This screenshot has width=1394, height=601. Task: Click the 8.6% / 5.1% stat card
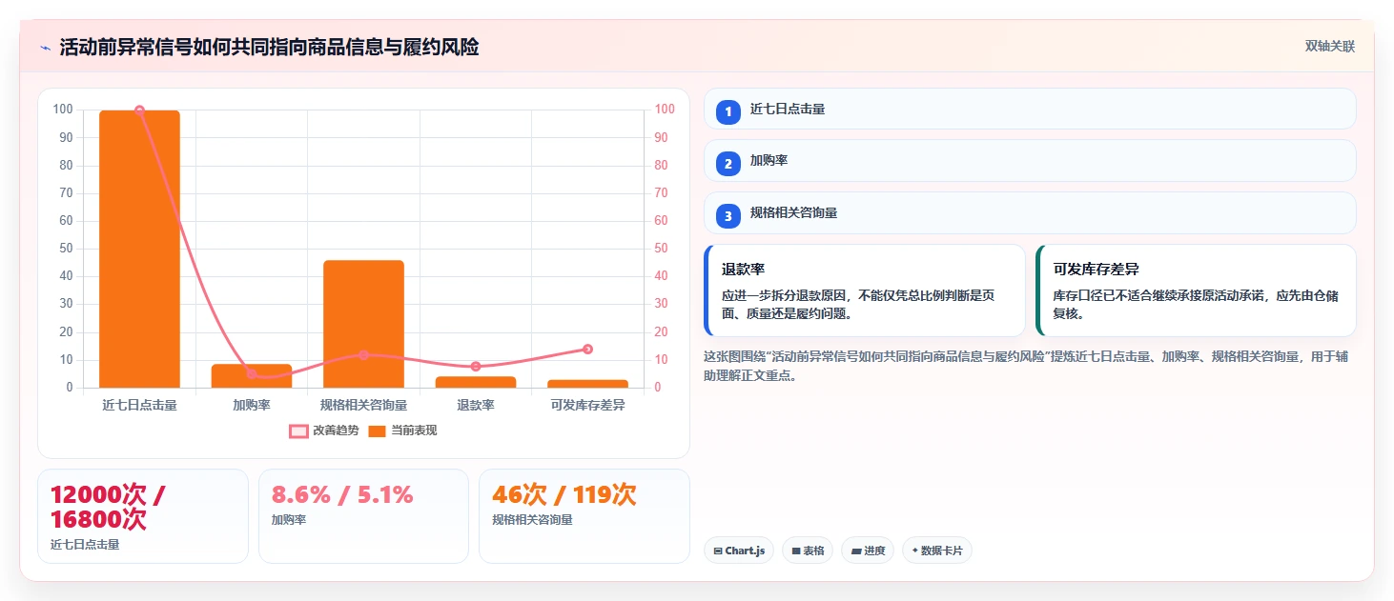point(363,516)
